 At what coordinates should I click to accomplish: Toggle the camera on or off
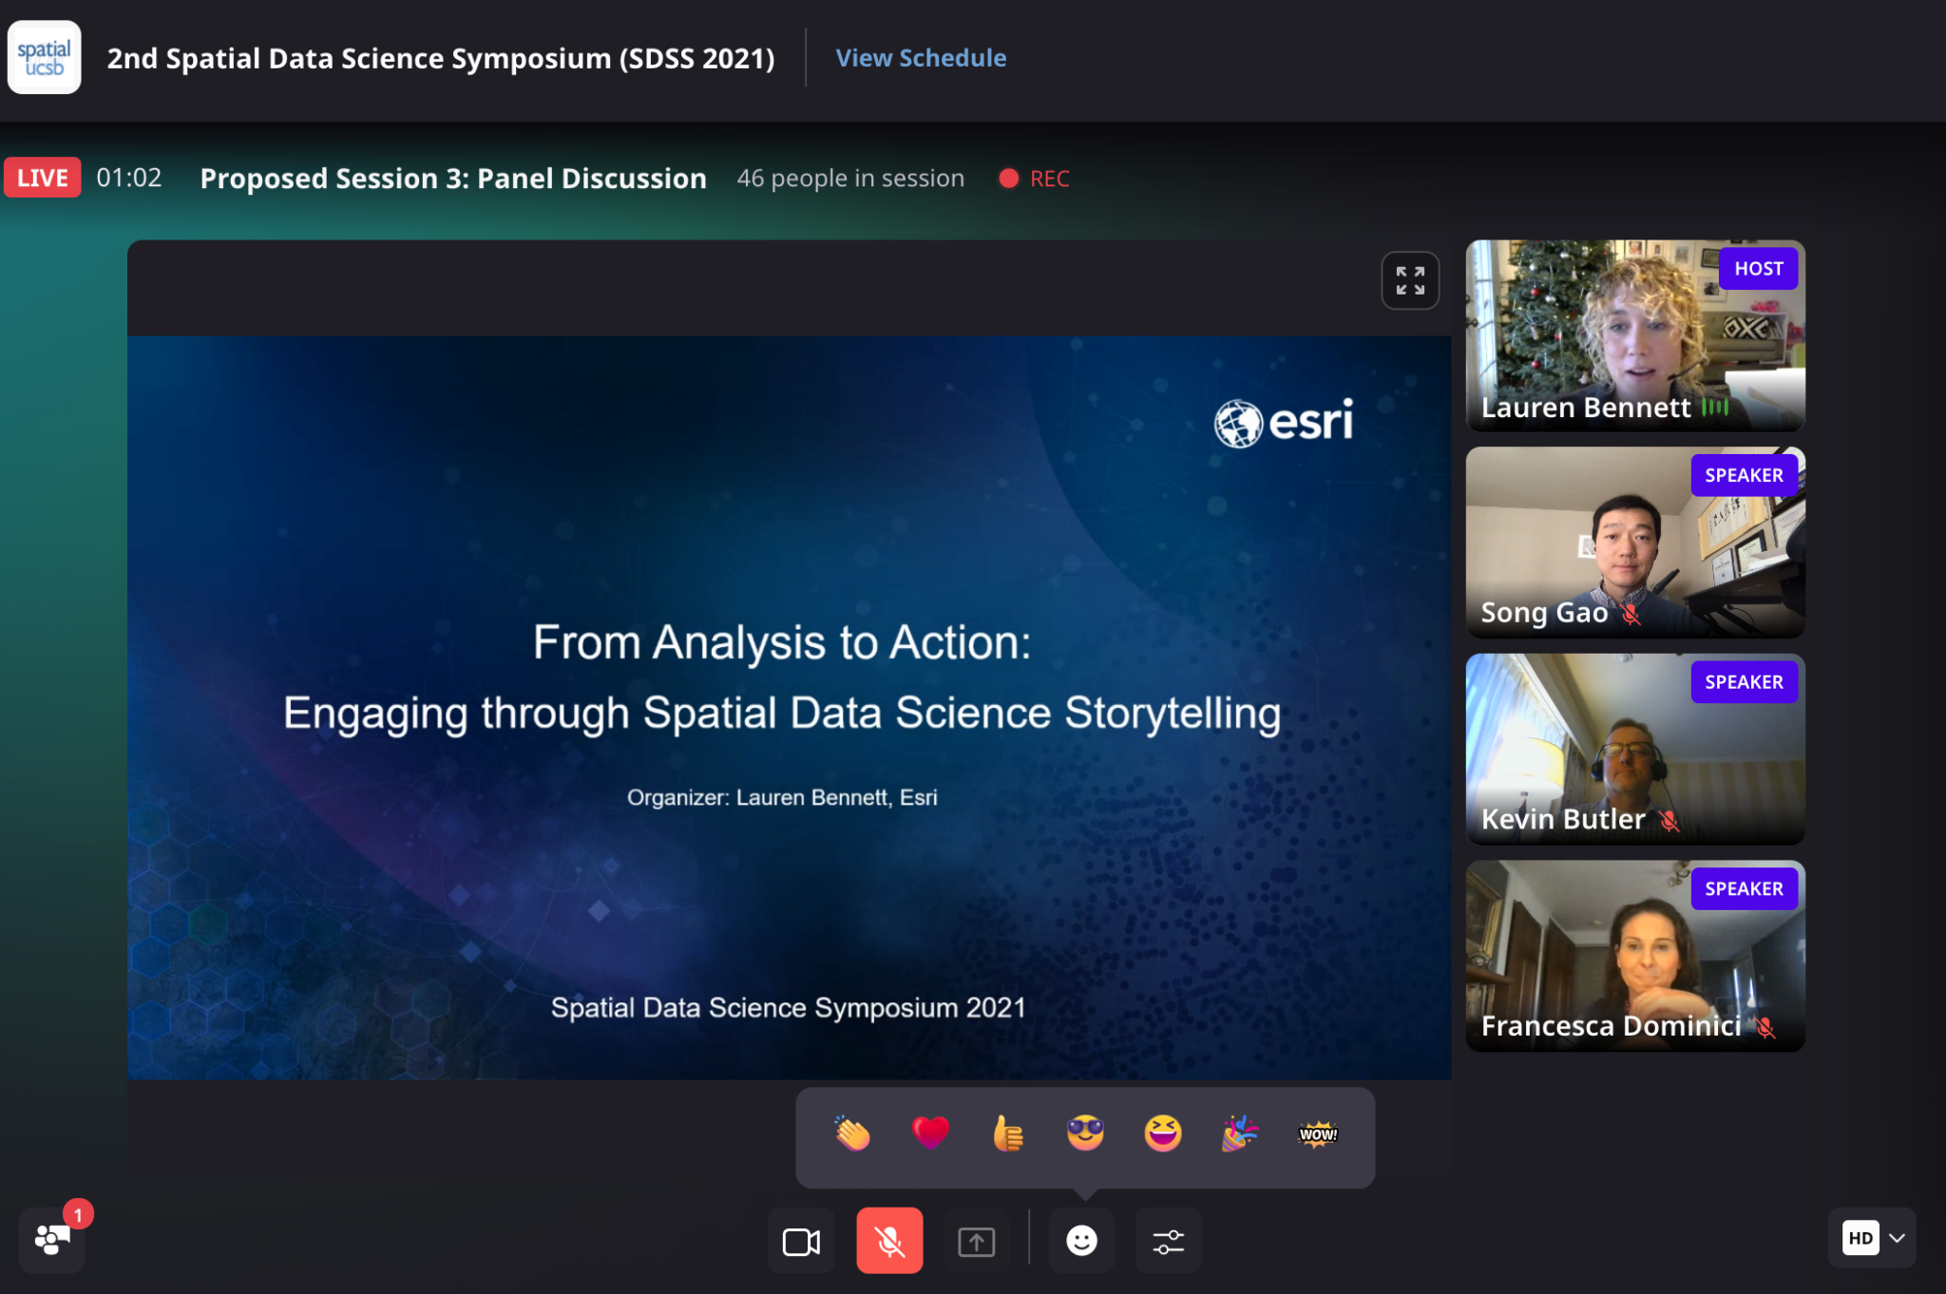coord(801,1241)
